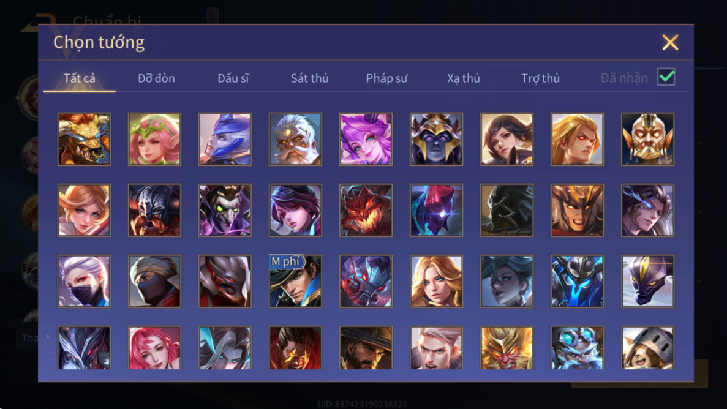Select the purple-haired fox girl hero
This screenshot has width=727, height=409.
pos(366,139)
